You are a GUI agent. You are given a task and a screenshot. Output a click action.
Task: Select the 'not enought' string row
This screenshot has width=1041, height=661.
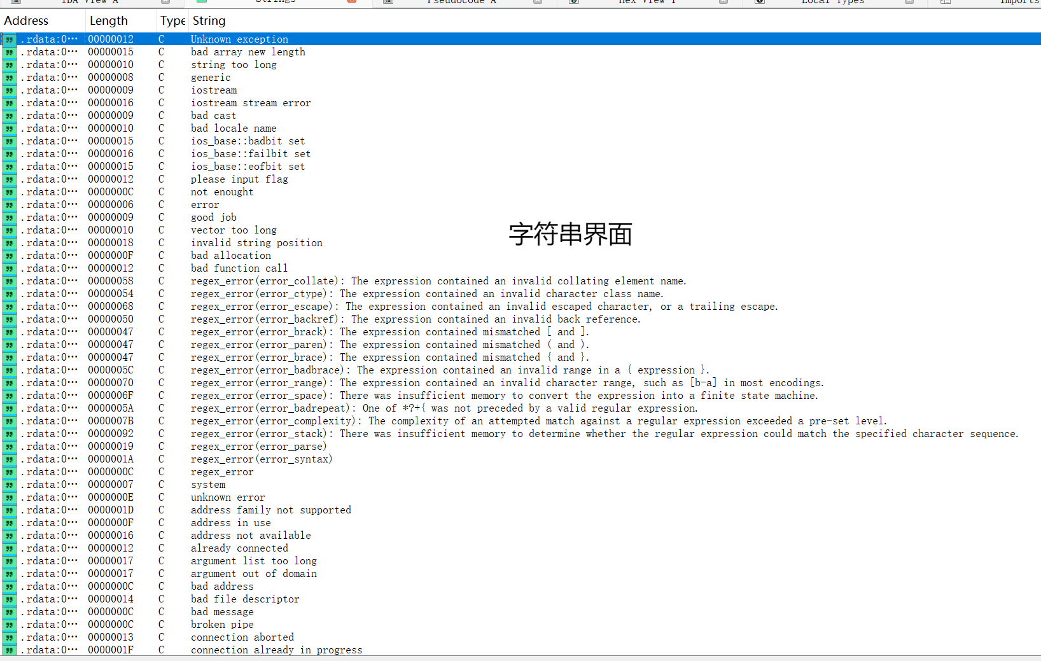tap(222, 192)
